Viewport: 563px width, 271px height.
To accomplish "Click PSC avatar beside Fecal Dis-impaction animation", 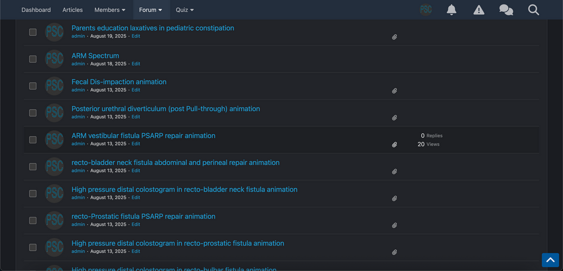I will tap(54, 85).
